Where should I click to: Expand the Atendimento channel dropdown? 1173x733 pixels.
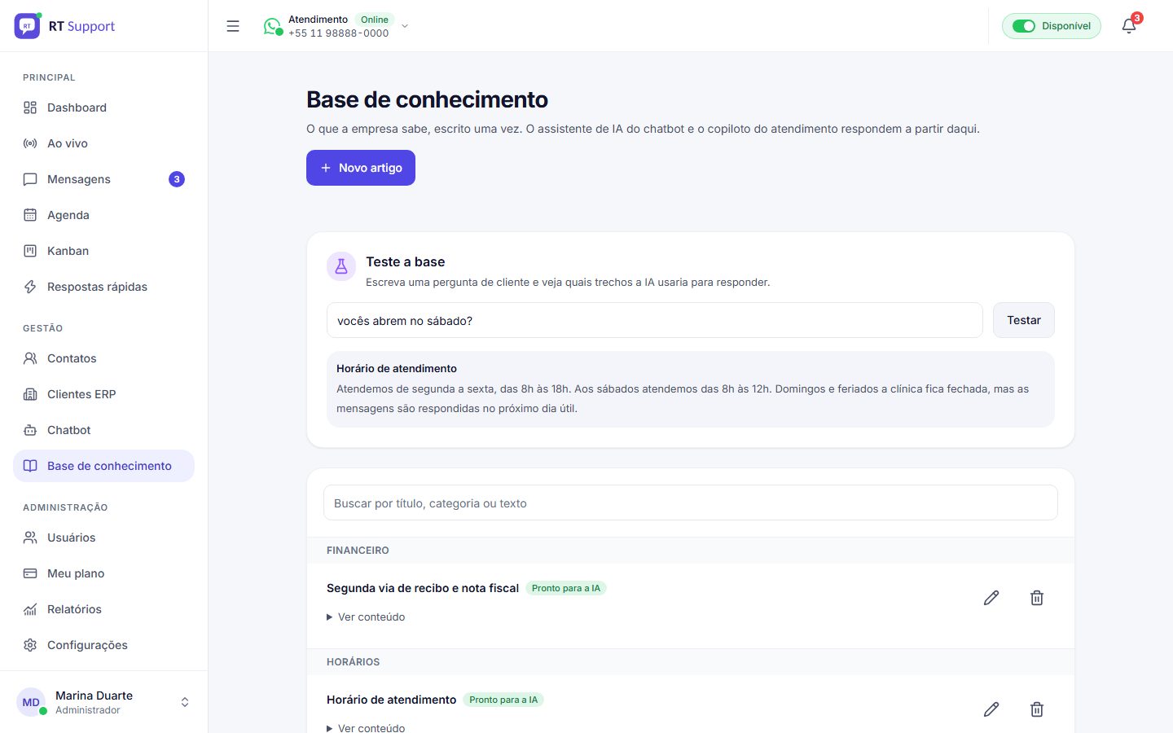tap(405, 26)
